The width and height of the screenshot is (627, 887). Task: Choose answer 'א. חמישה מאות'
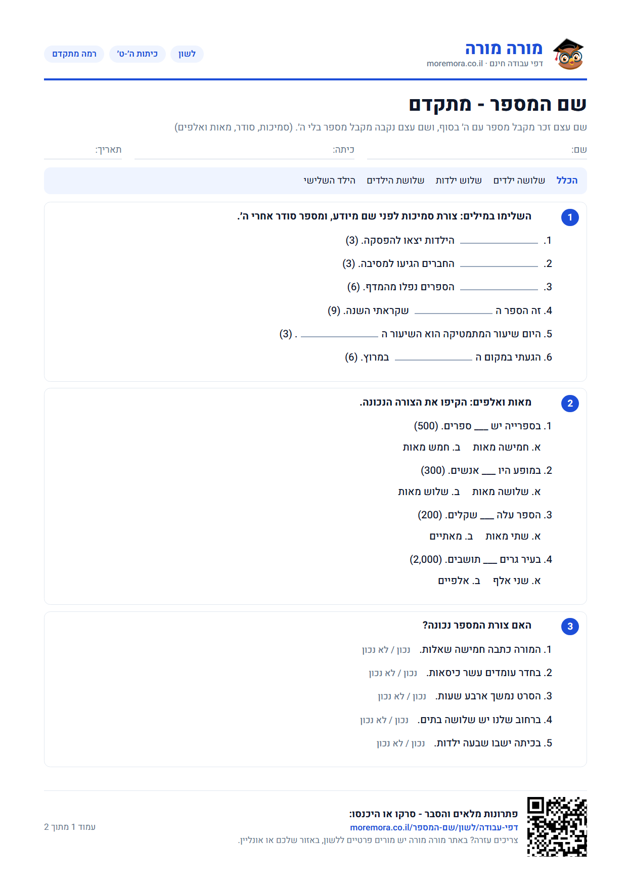coord(507,448)
